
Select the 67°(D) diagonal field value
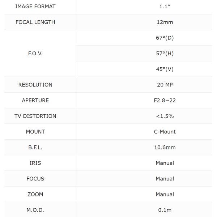[x=165, y=38]
